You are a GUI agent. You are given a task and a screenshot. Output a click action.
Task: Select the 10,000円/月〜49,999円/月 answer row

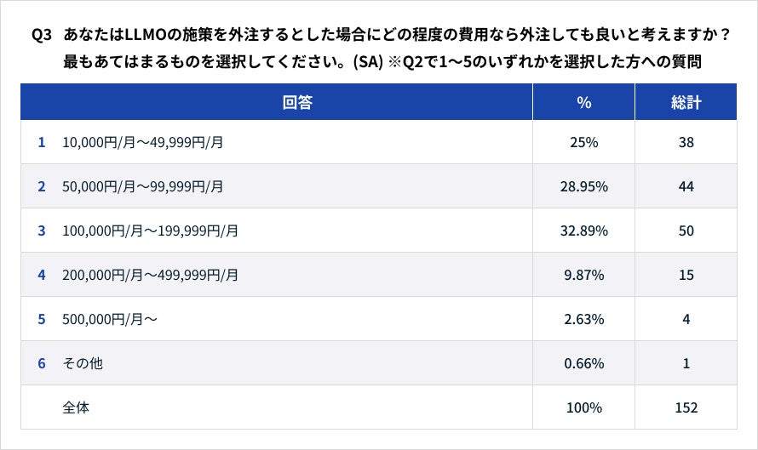(143, 142)
